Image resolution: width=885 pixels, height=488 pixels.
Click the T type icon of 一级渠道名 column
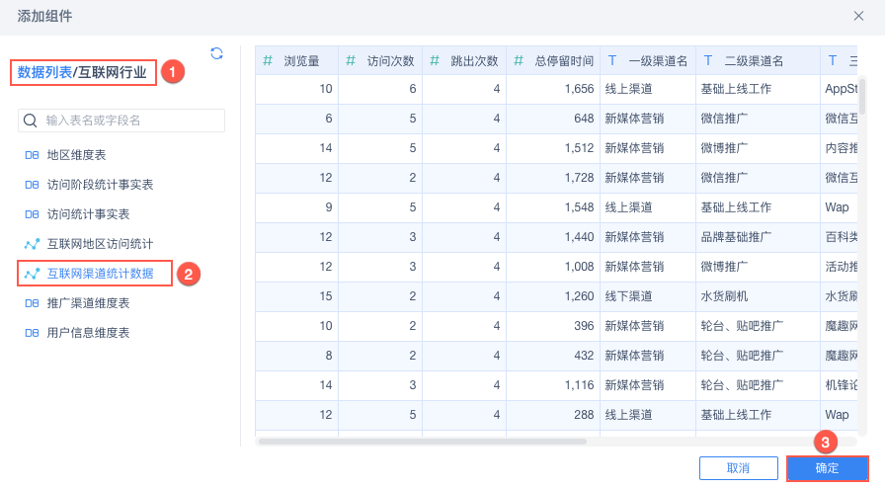(x=612, y=61)
